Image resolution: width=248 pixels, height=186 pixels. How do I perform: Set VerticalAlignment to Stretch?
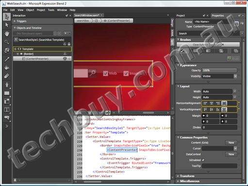pyautogui.click(x=224, y=110)
